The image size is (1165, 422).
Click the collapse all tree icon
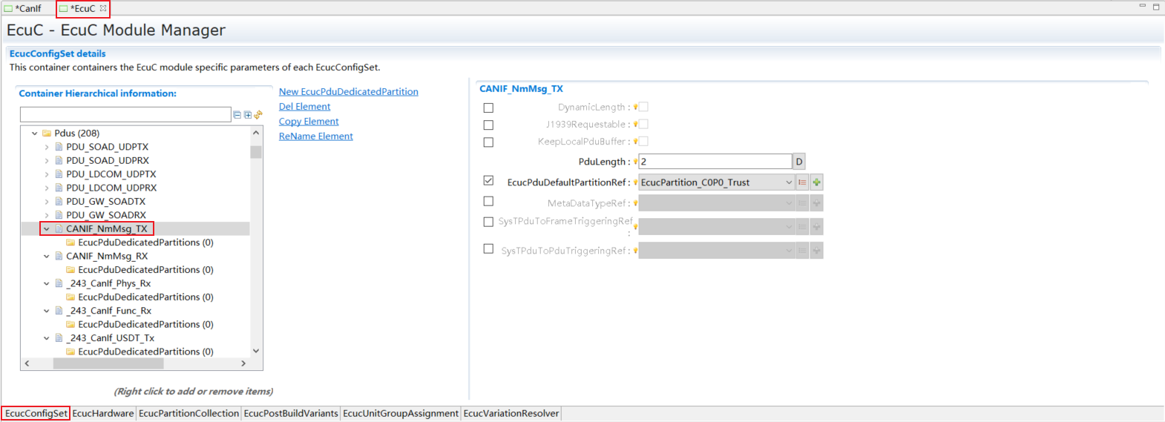click(237, 115)
